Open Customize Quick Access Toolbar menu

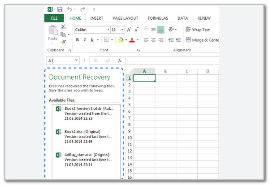pos(94,9)
